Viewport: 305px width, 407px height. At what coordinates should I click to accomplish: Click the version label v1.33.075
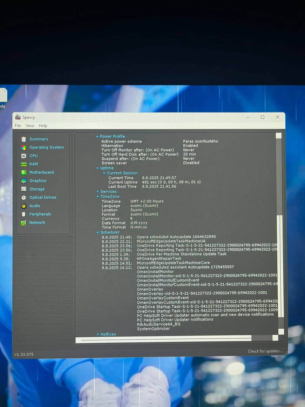[x=24, y=354]
